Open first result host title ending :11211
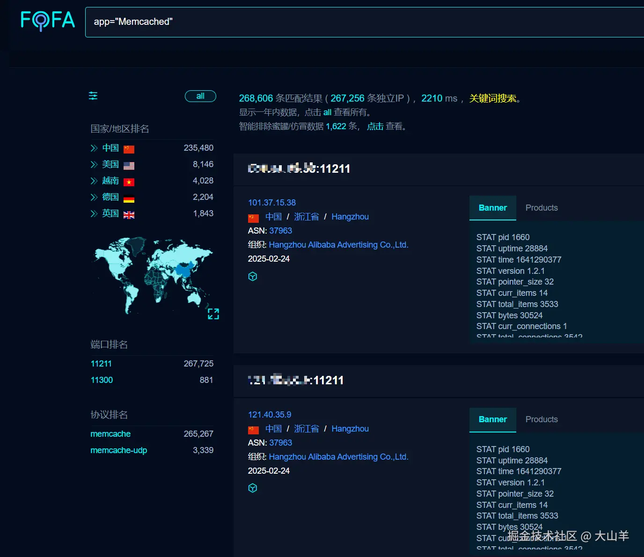Screen dimensions: 644x557 (x=299, y=169)
